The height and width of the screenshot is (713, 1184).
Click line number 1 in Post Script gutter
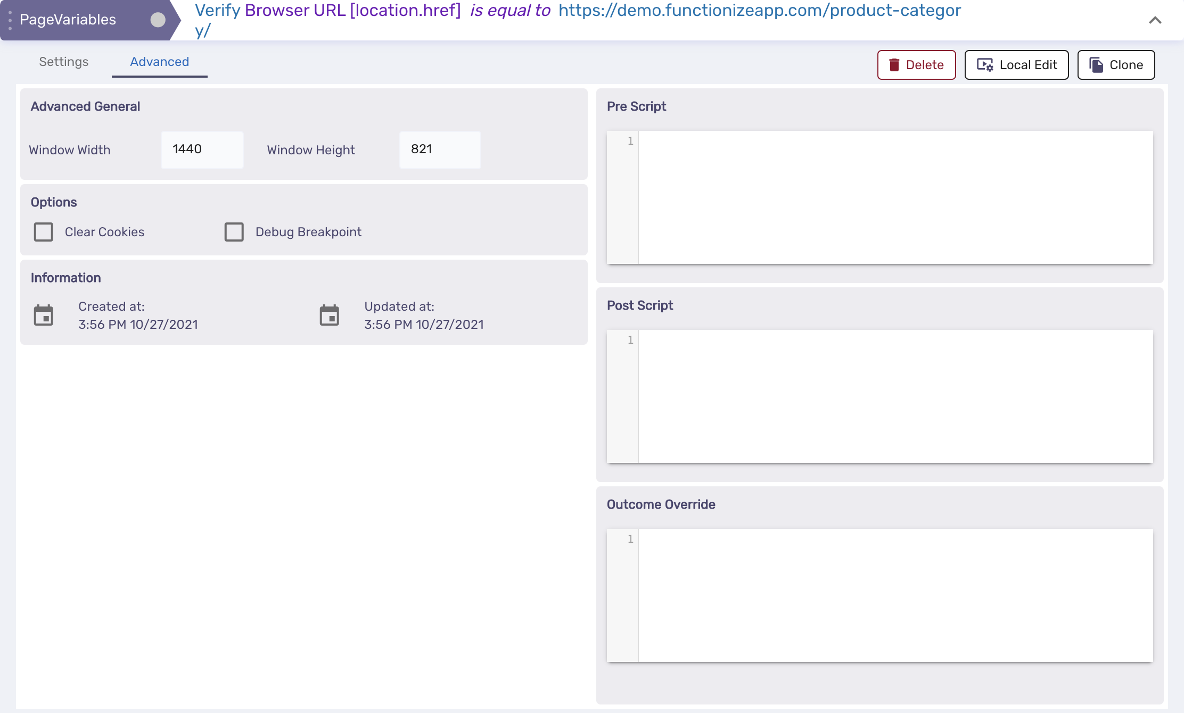tap(630, 340)
